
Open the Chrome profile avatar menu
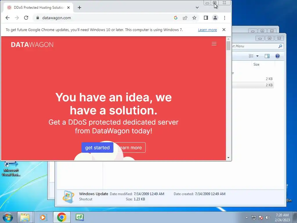[215, 18]
